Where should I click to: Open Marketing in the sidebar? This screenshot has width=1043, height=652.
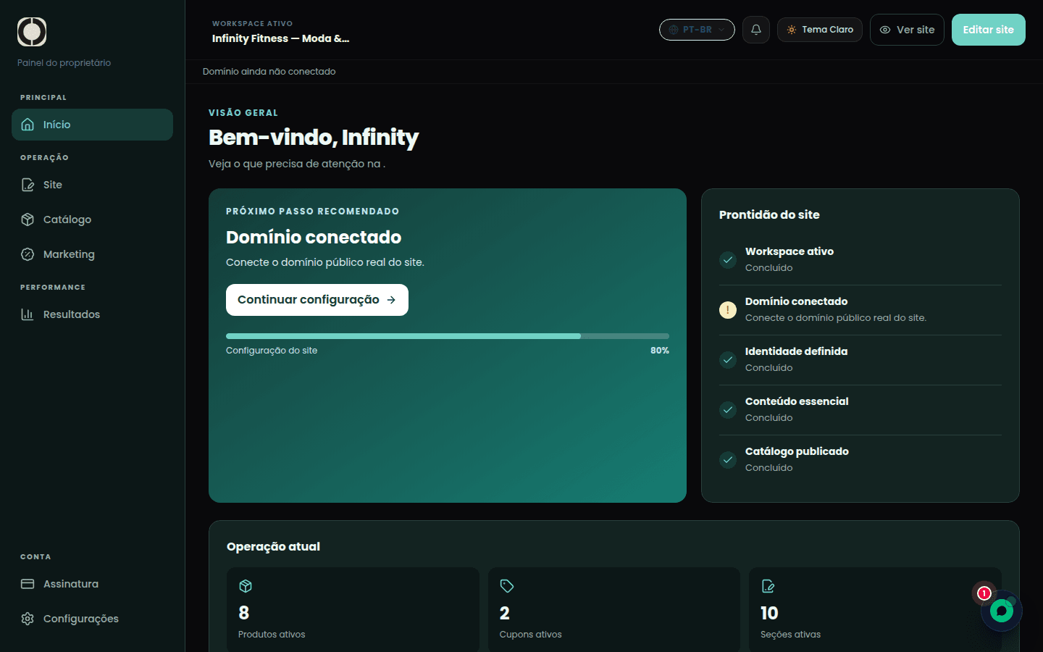(x=92, y=254)
